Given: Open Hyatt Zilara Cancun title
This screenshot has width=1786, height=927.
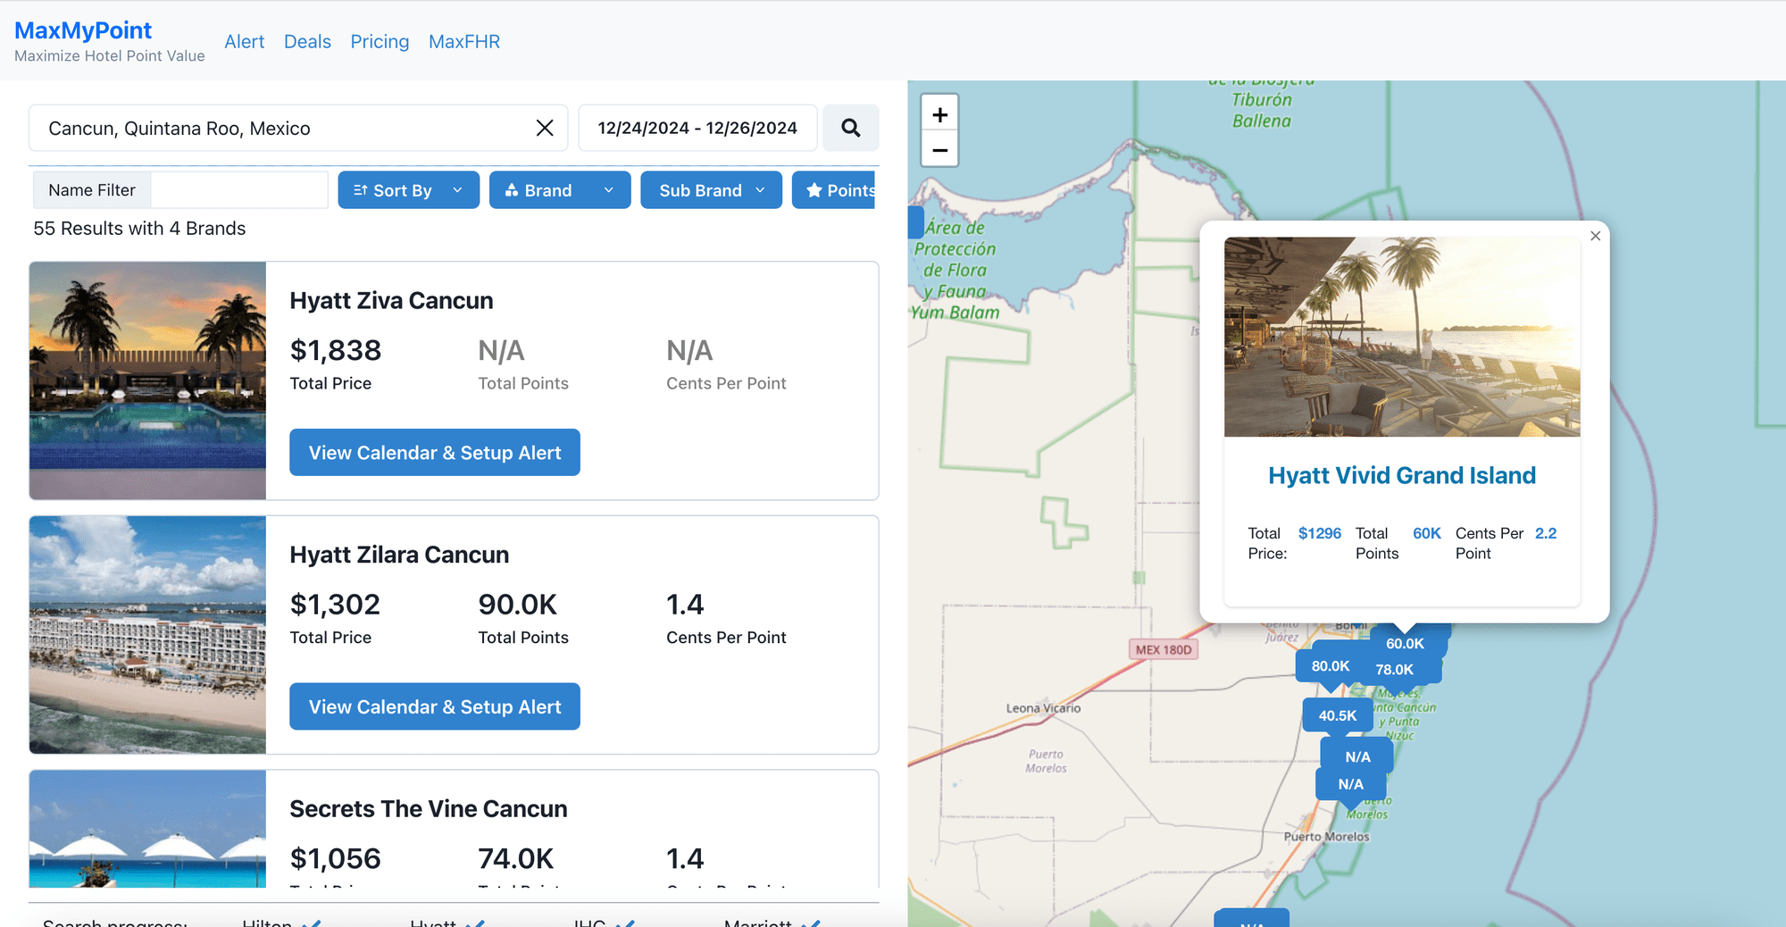Looking at the screenshot, I should 399,555.
